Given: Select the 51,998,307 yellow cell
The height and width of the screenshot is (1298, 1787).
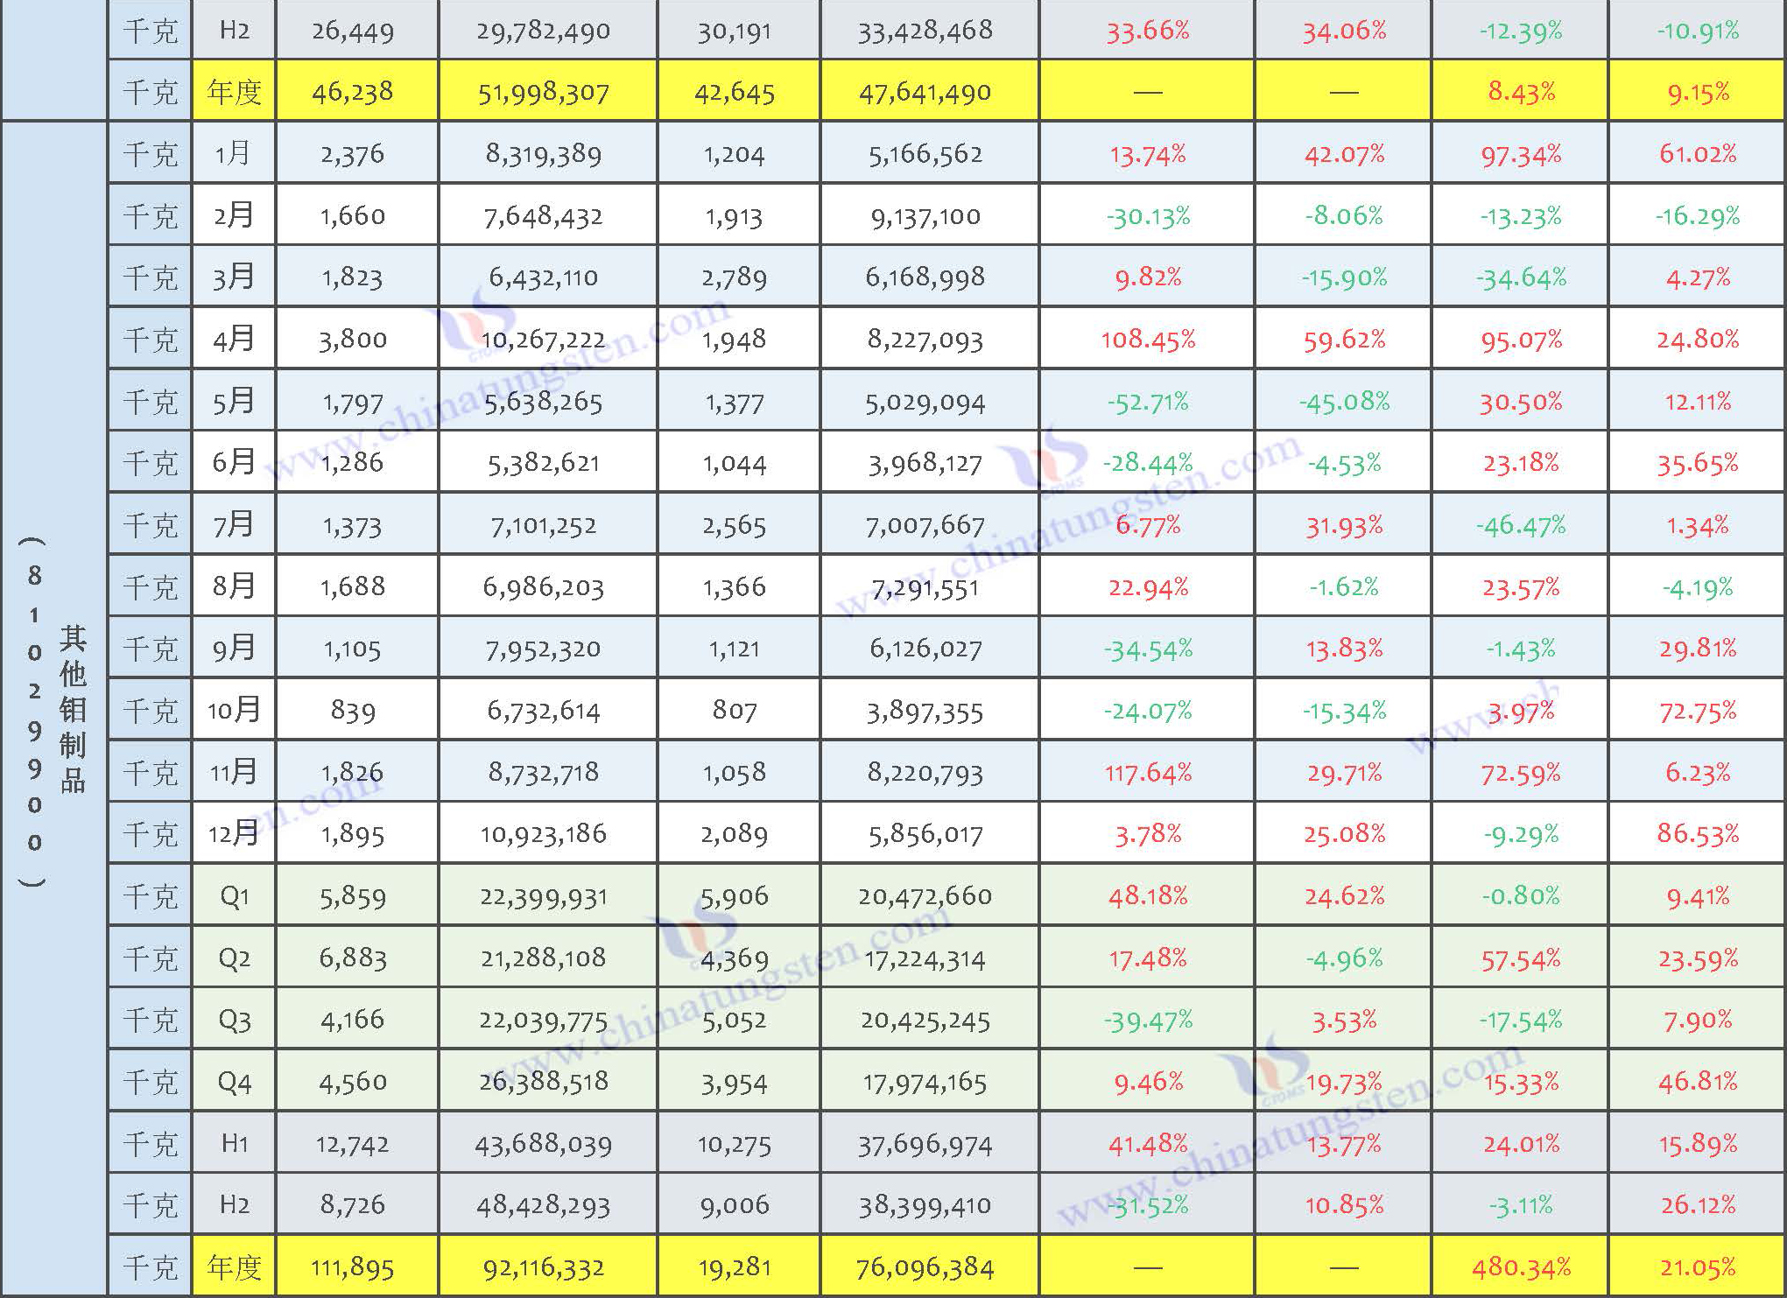Looking at the screenshot, I should (x=543, y=91).
